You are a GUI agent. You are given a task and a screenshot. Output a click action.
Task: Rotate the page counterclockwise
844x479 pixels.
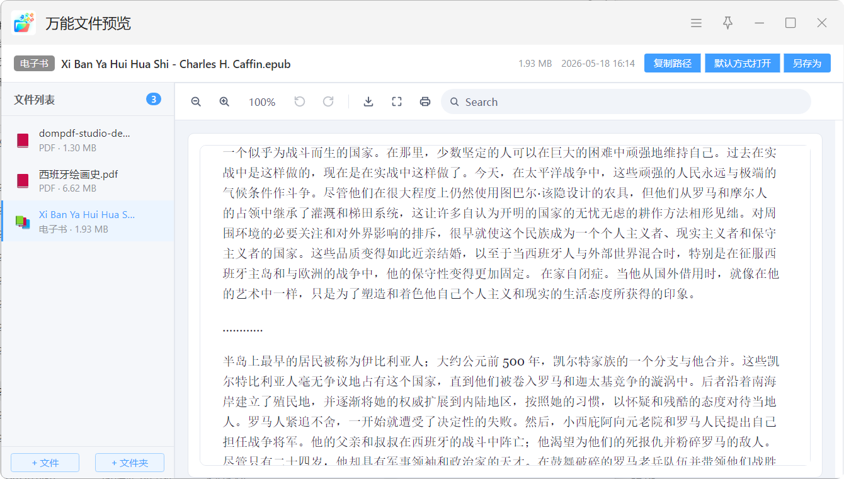(300, 101)
